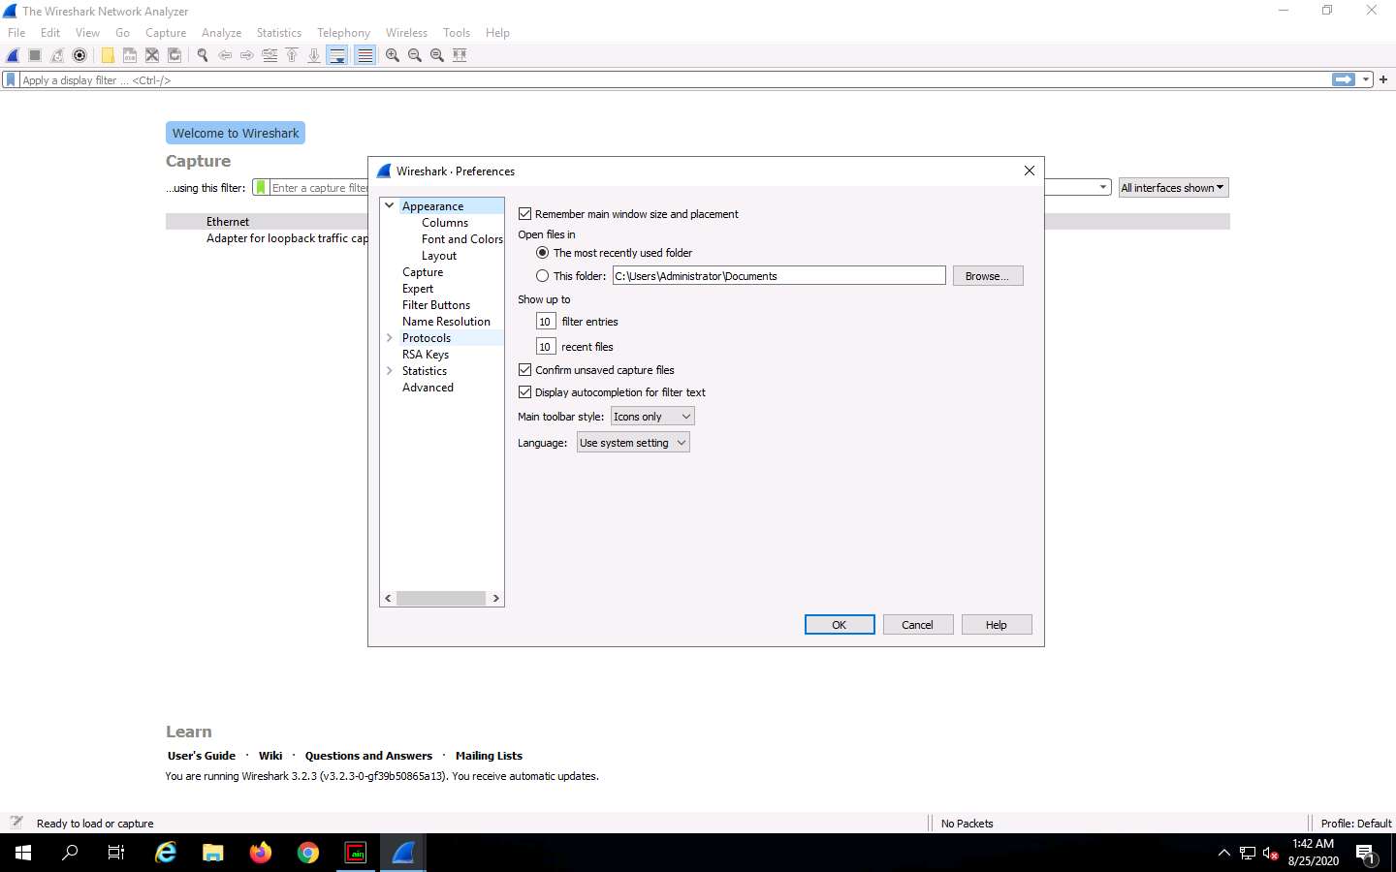
Task: Open Main toolbar style dropdown
Action: click(652, 417)
